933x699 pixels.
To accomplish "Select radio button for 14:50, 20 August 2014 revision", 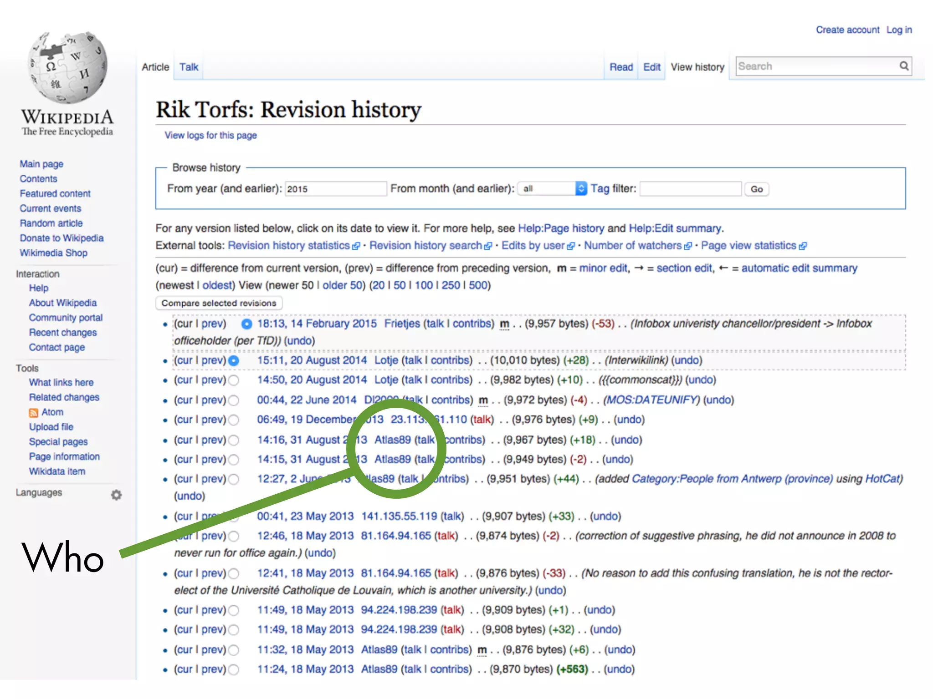I will click(x=234, y=380).
